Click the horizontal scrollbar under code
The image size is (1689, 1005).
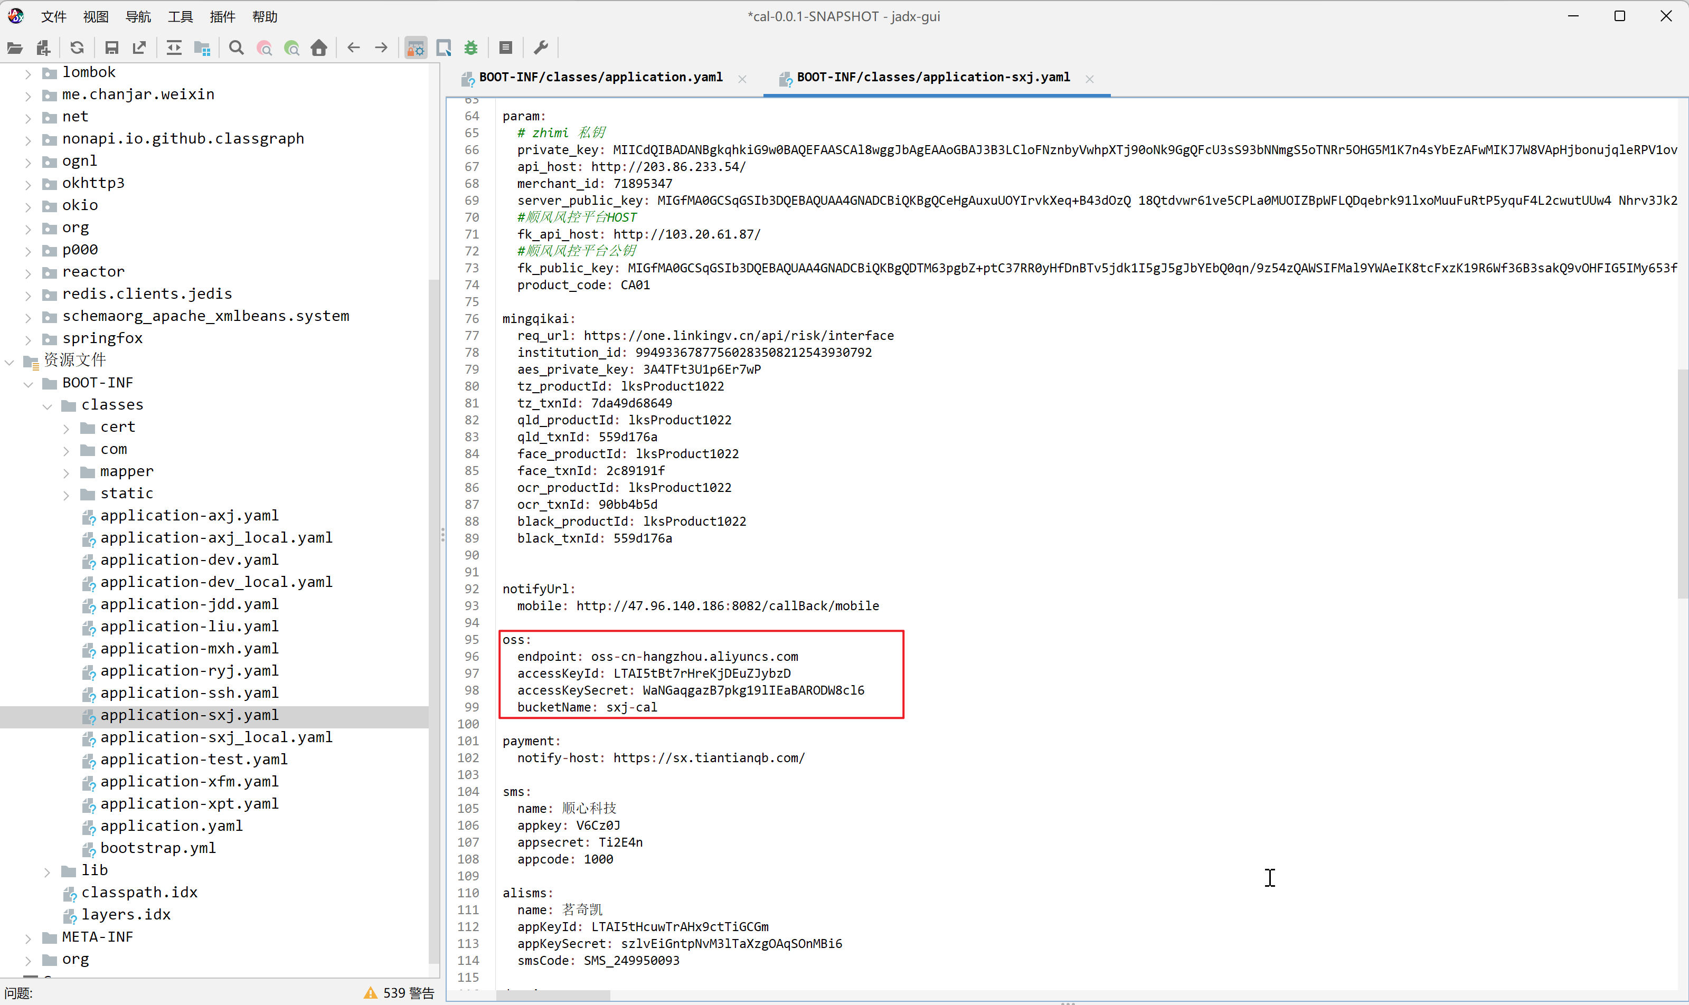553,995
